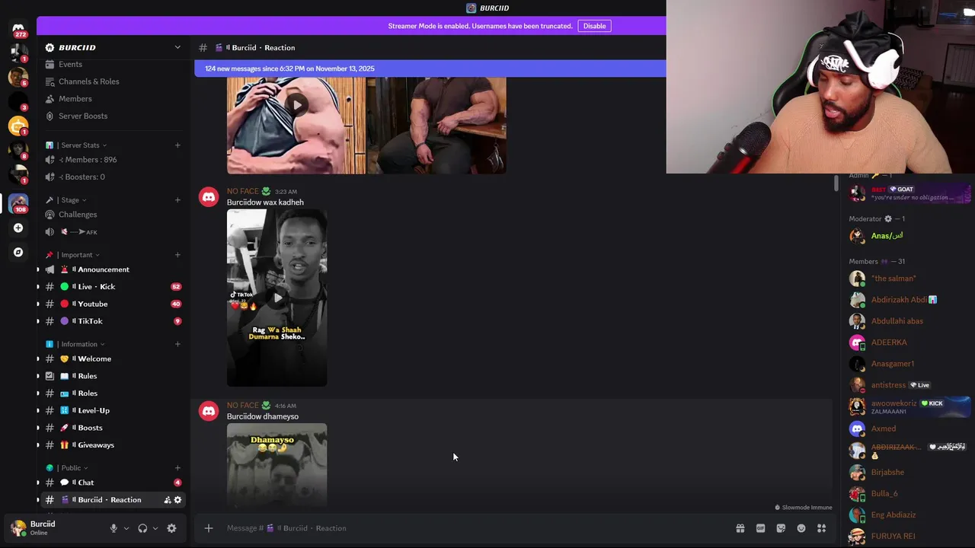
Task: Open the gift Nitro icon
Action: pyautogui.click(x=740, y=528)
